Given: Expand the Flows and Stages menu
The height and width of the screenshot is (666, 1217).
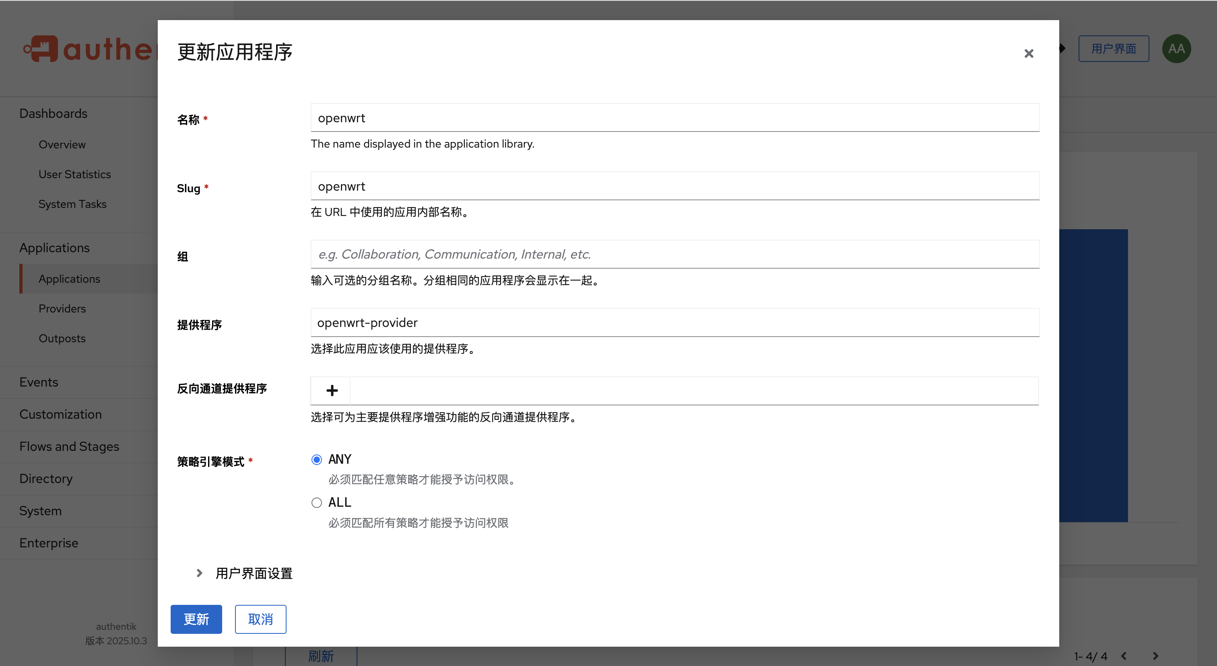Looking at the screenshot, I should tap(70, 446).
